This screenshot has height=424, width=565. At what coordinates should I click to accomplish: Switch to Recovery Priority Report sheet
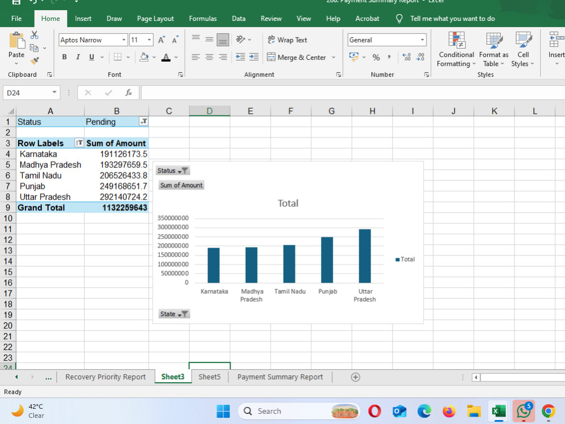click(x=106, y=377)
